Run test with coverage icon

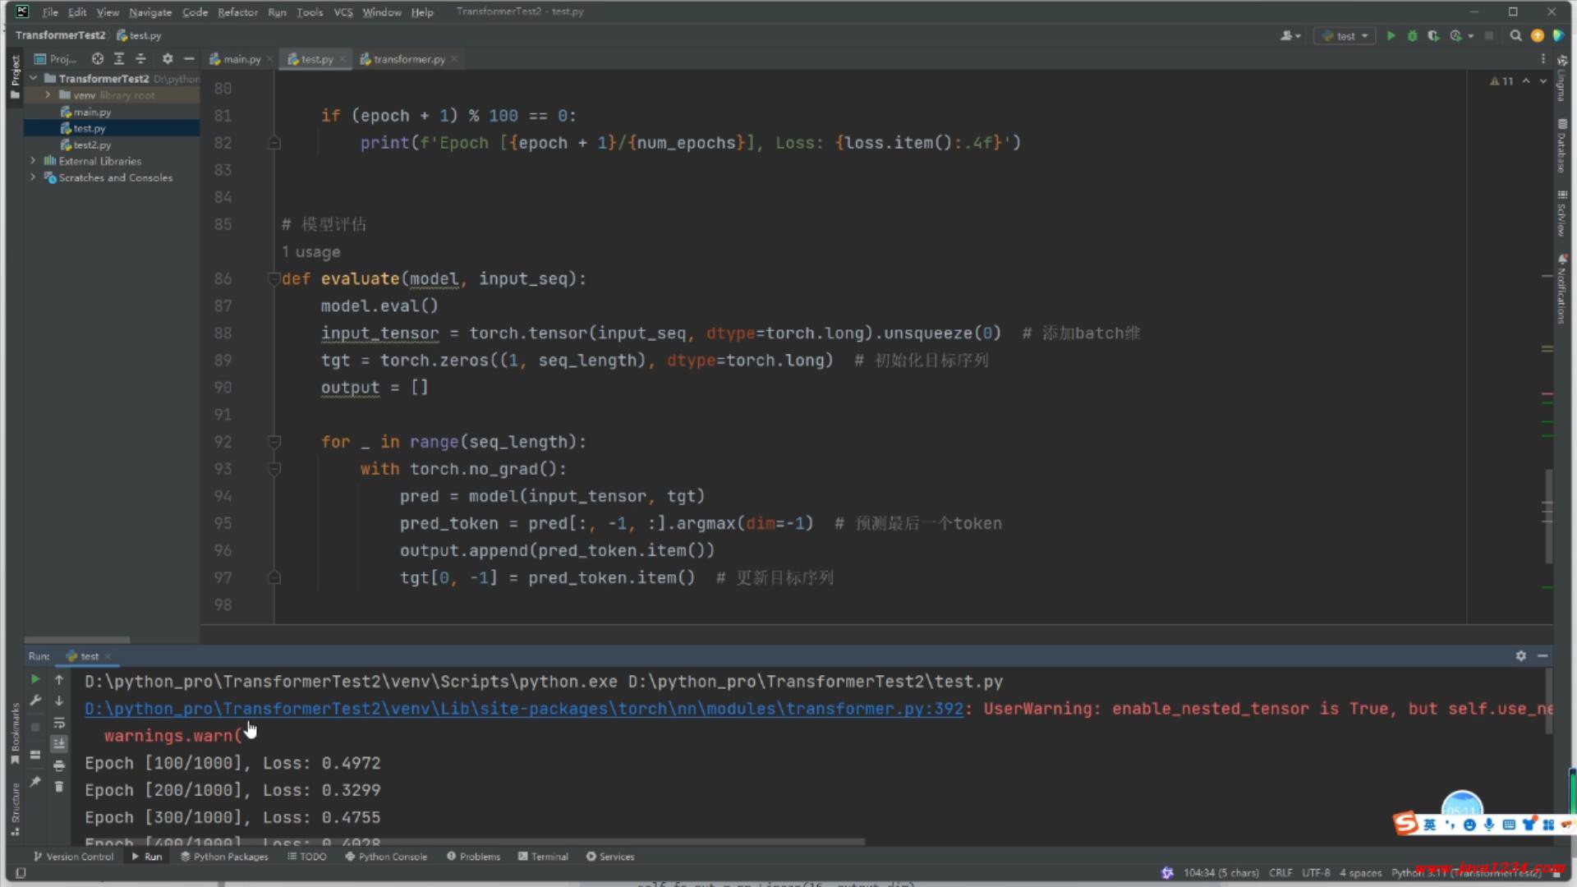pos(1433,35)
